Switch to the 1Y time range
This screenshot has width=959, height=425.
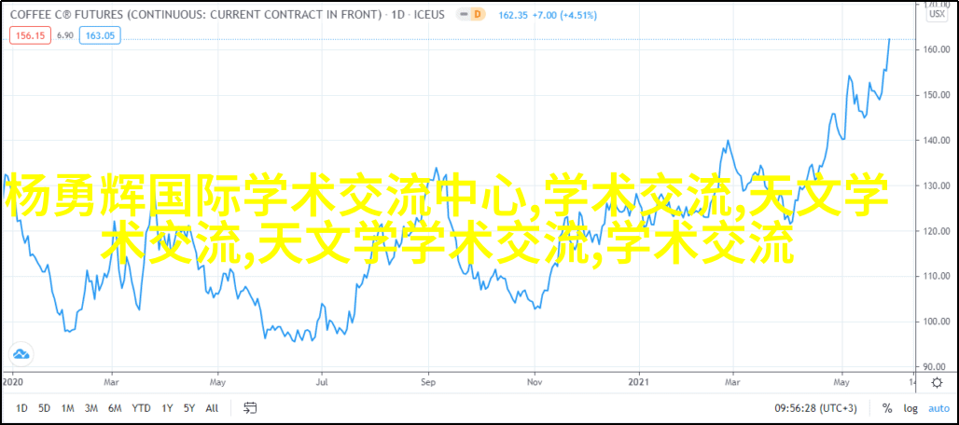167,408
